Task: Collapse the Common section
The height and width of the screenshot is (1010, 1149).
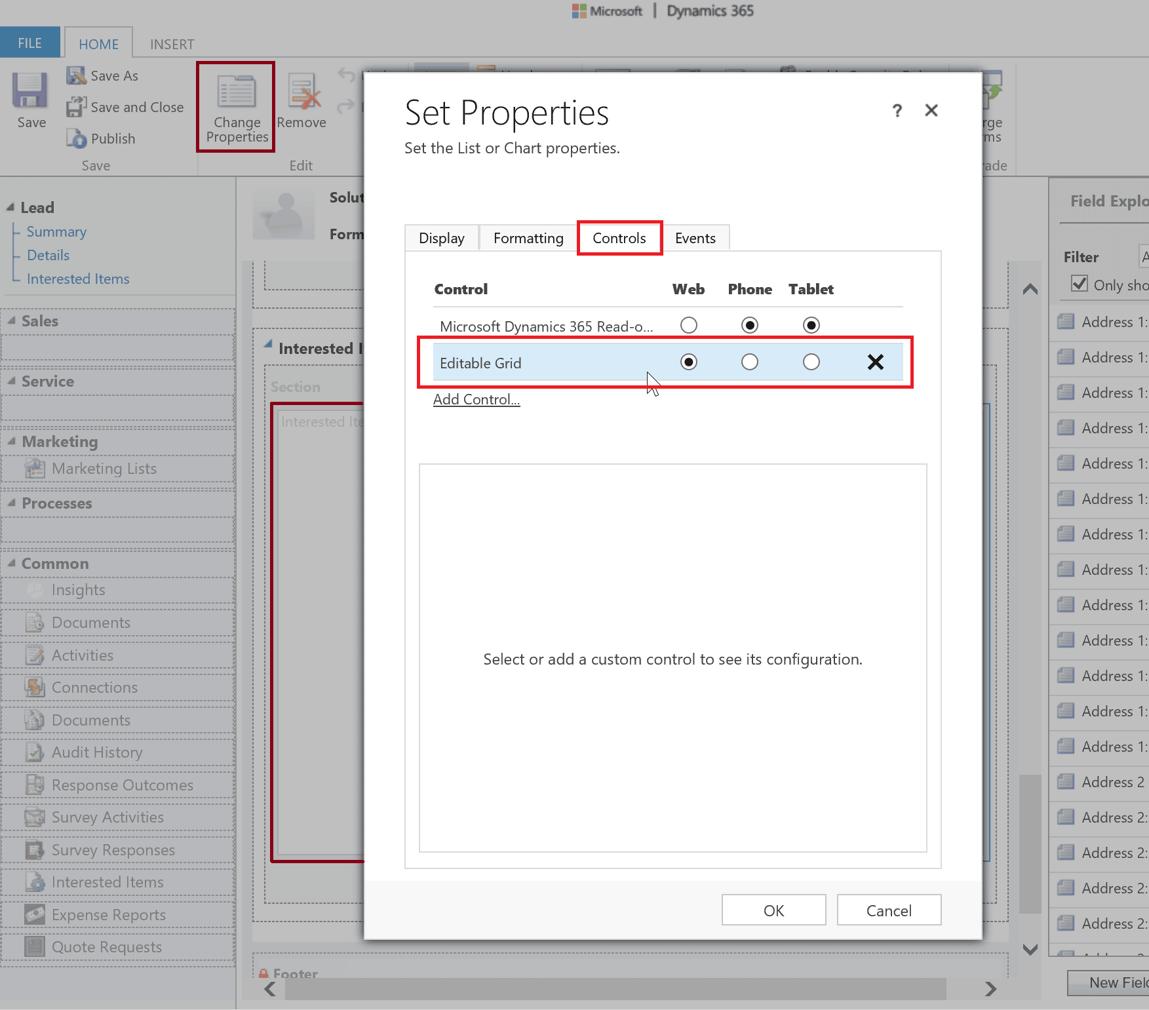Action: [x=12, y=563]
